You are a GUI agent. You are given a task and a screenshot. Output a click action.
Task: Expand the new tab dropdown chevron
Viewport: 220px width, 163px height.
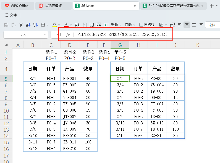pos(217,6)
